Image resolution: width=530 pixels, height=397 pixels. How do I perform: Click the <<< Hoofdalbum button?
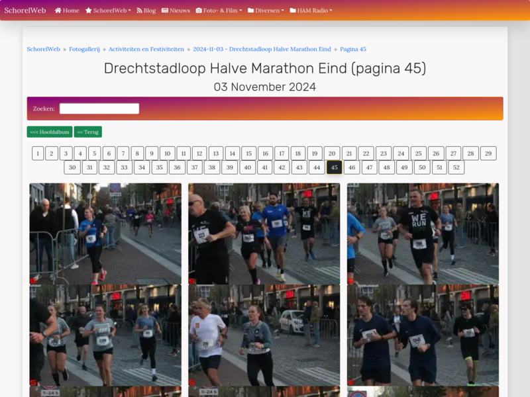tap(50, 132)
